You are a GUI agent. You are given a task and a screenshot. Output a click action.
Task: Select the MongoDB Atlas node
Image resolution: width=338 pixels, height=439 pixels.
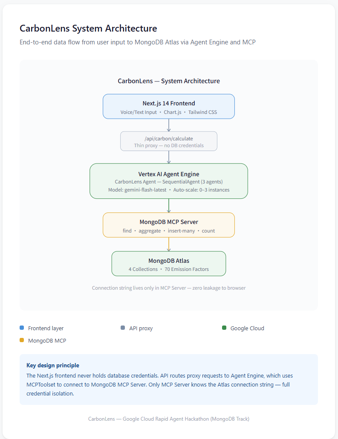tap(169, 264)
